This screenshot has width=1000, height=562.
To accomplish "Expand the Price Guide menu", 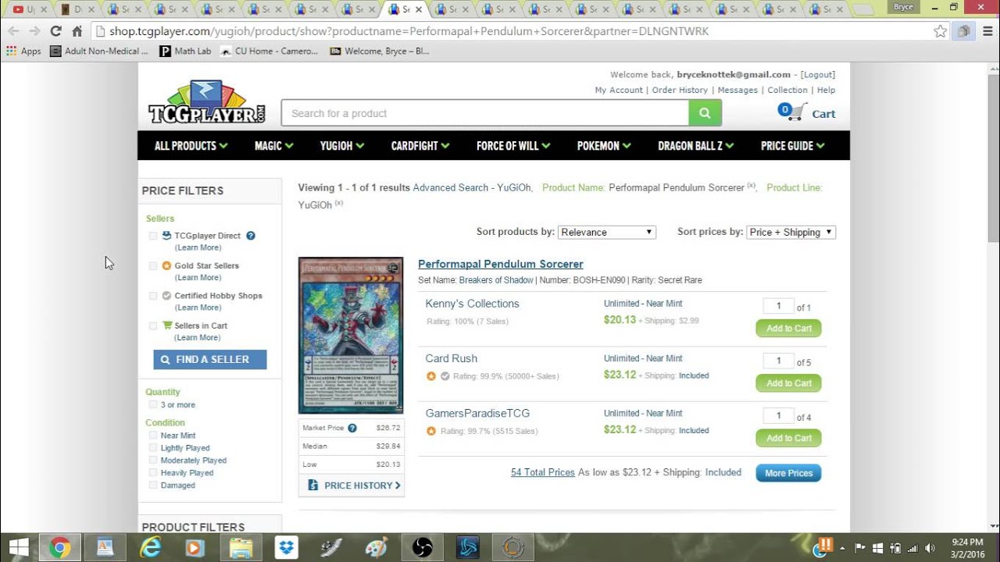I will point(793,146).
